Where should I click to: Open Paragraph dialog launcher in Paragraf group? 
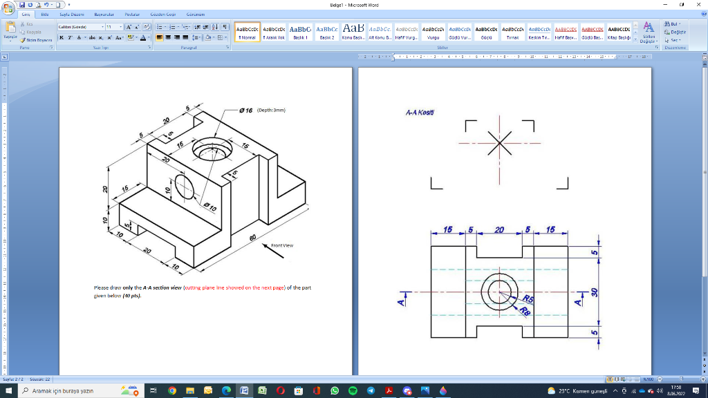[x=227, y=48]
